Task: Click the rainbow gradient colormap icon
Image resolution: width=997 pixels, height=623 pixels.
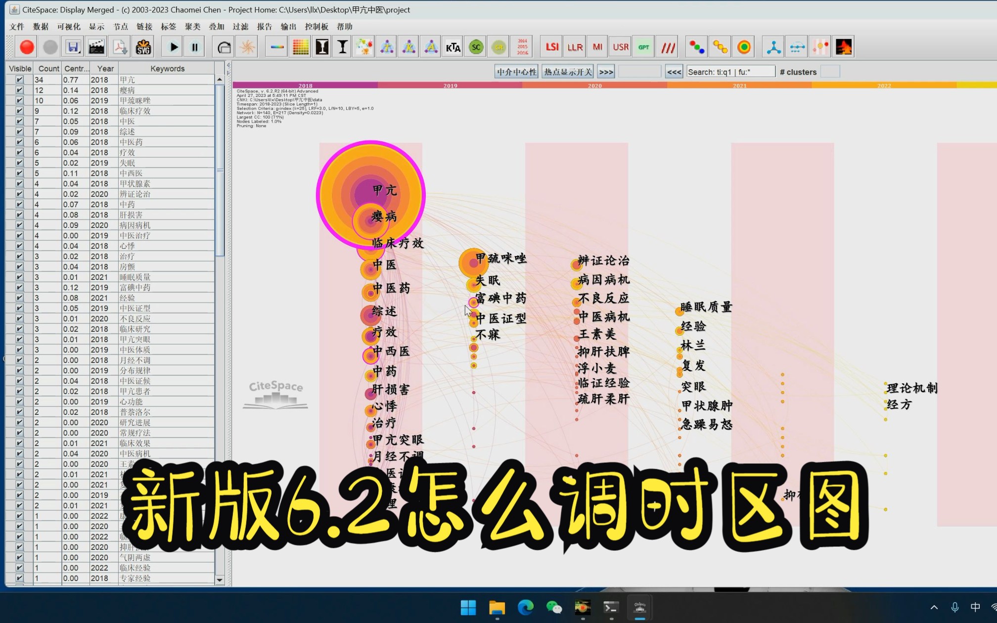Action: 276,46
